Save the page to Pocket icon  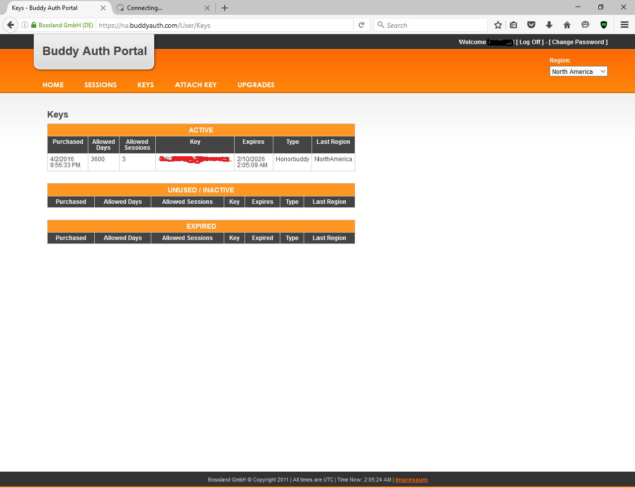tap(531, 25)
